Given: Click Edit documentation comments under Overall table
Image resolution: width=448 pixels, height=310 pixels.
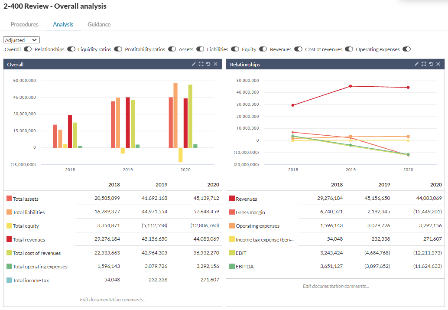Looking at the screenshot, I should 112,299.
